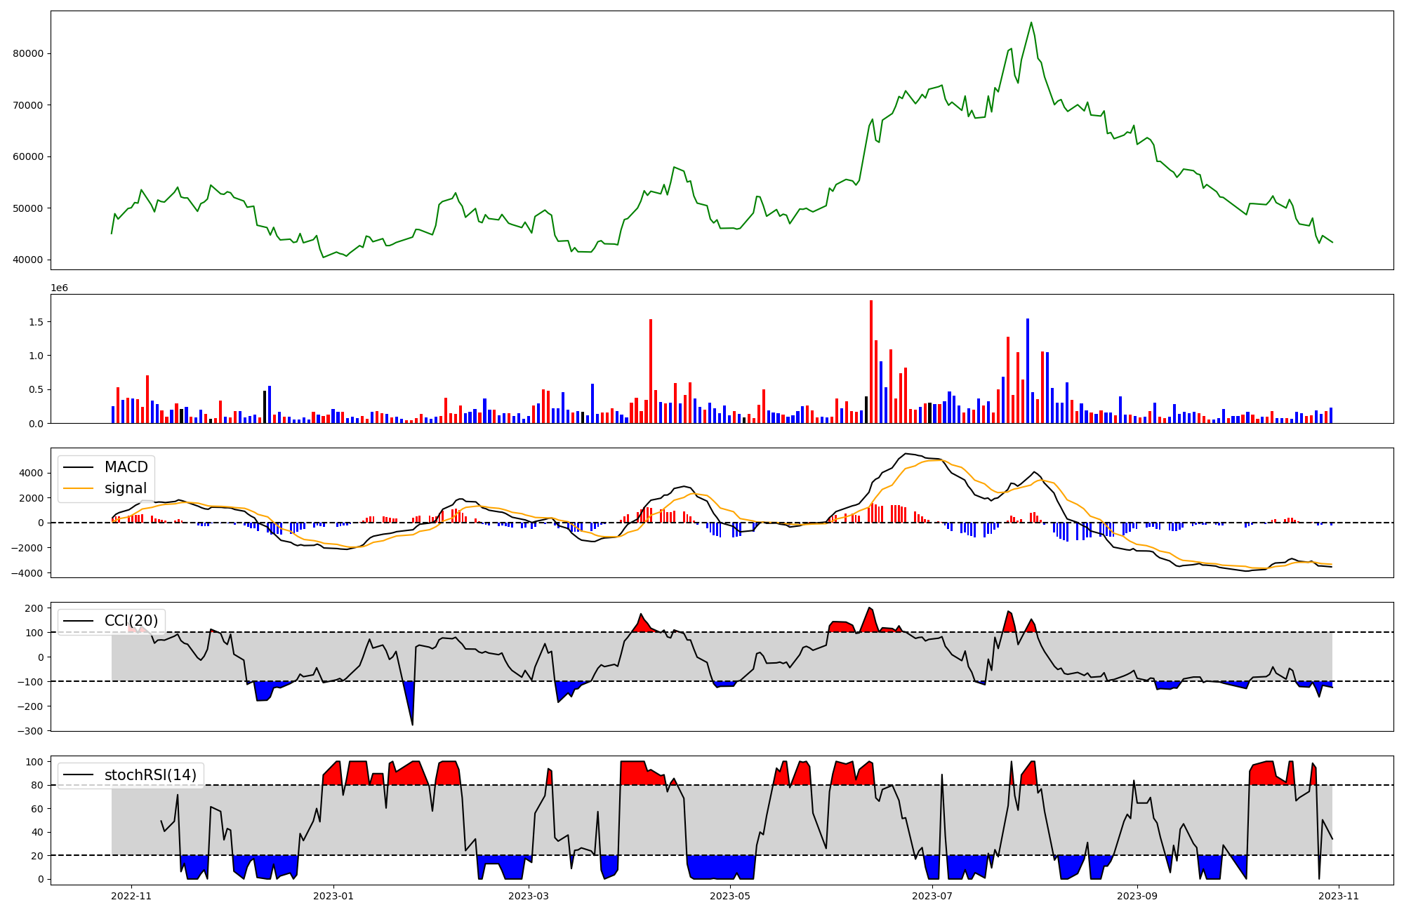Select the 2023-09 date axis label

(x=1137, y=895)
